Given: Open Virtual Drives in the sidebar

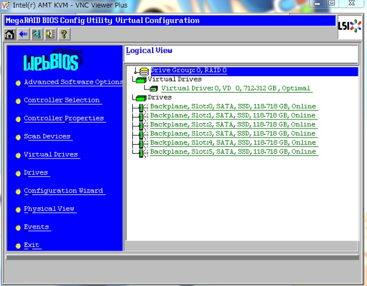Looking at the screenshot, I should 51,154.
